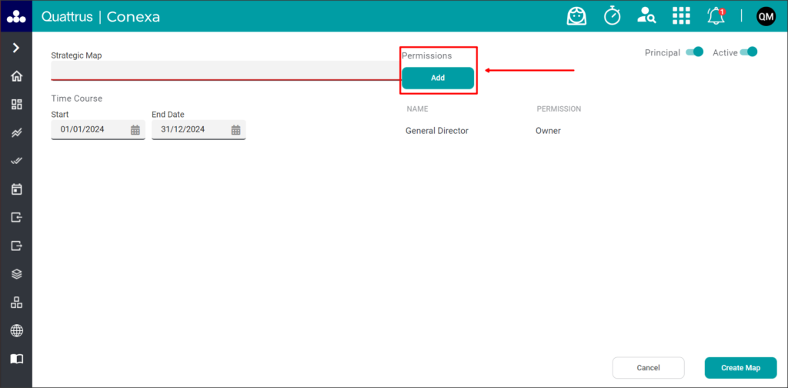Click the sidebar icon with arrow pointing inward

click(x=17, y=218)
